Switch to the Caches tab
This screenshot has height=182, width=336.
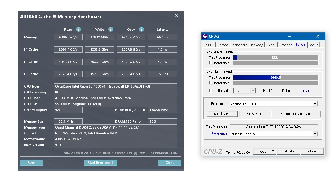(x=223, y=45)
